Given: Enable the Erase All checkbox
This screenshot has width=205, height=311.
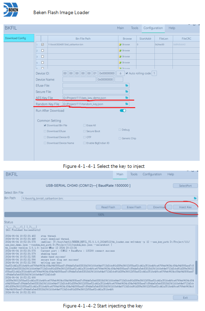Looking at the screenshot, I should [x=84, y=125].
